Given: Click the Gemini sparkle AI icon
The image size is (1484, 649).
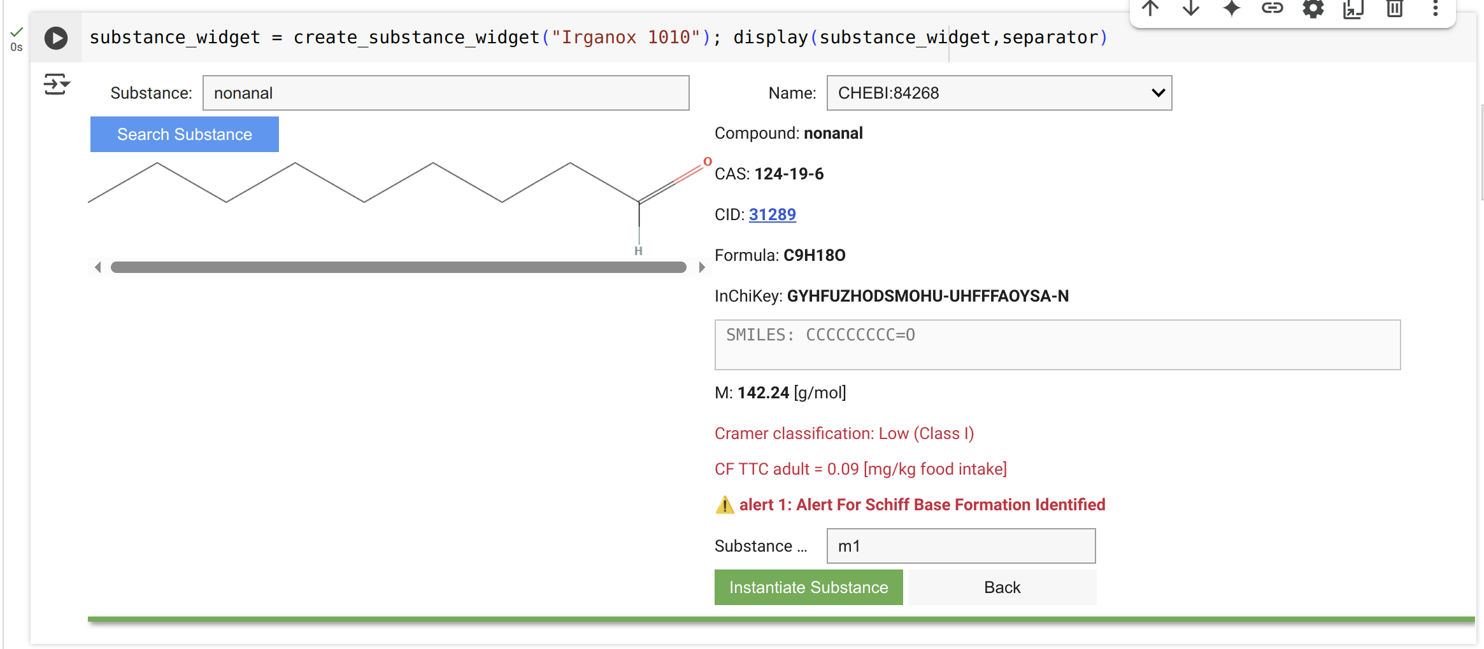Looking at the screenshot, I should click(x=1232, y=9).
